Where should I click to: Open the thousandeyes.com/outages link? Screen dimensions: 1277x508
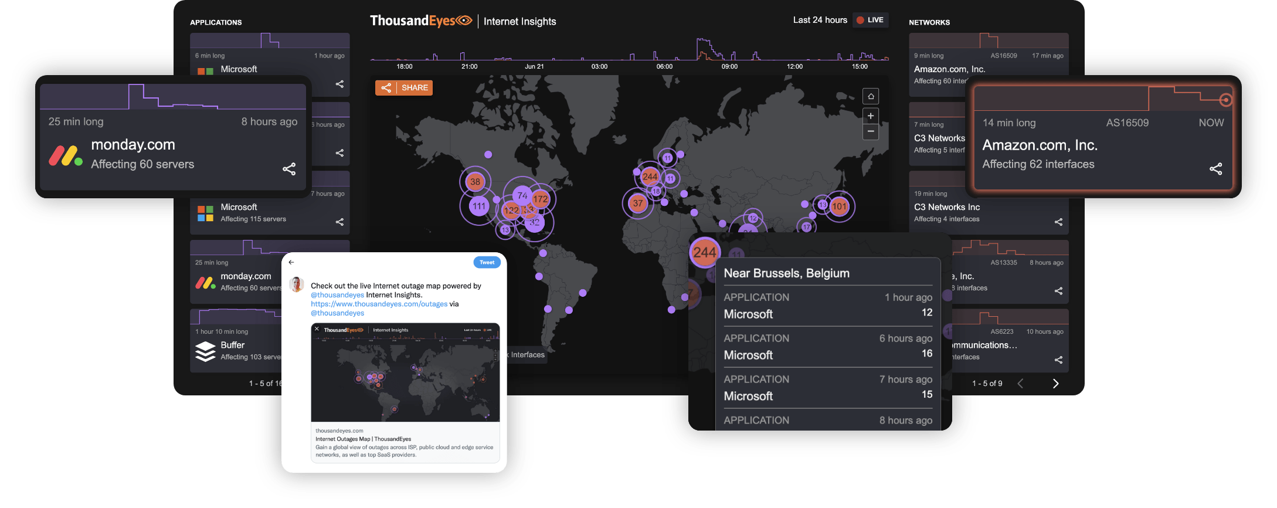(379, 304)
